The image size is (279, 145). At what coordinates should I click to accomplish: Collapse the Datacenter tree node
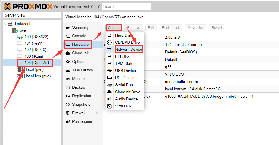(5, 24)
